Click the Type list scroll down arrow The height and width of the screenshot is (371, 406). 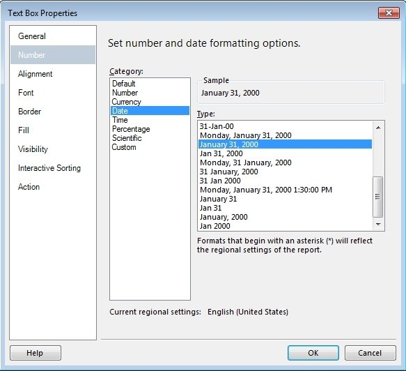click(378, 225)
